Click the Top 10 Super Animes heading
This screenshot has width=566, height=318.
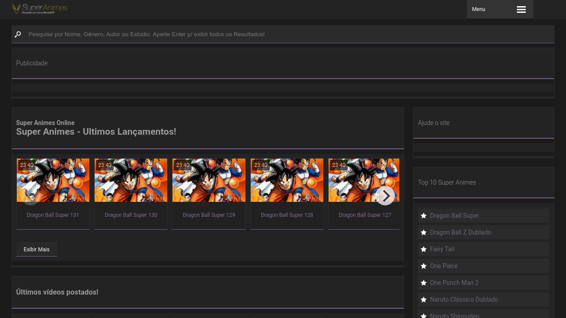pyautogui.click(x=447, y=182)
